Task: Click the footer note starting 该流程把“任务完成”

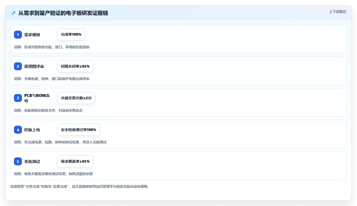Action: pos(80,186)
